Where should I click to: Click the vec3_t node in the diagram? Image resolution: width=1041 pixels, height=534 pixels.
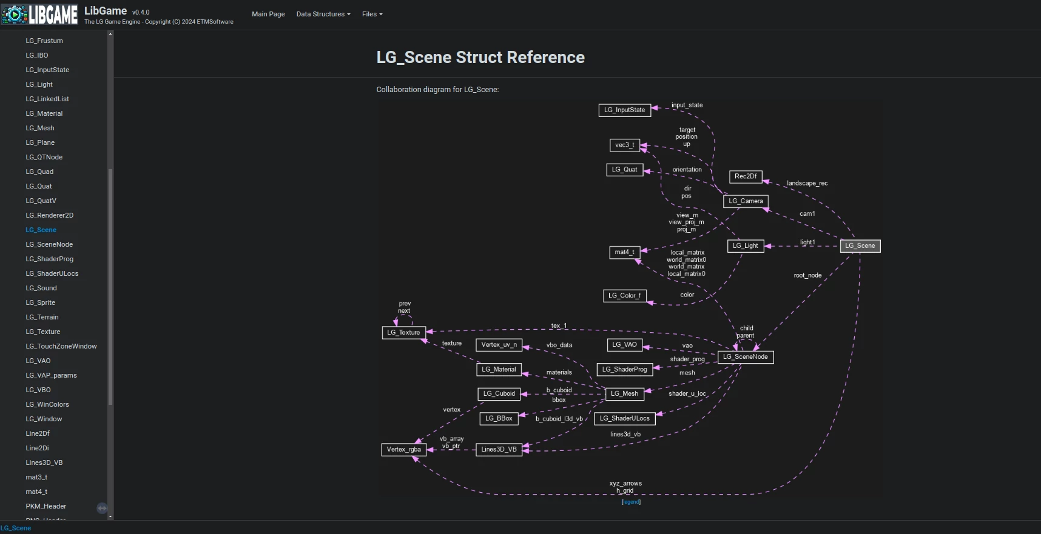(x=624, y=145)
